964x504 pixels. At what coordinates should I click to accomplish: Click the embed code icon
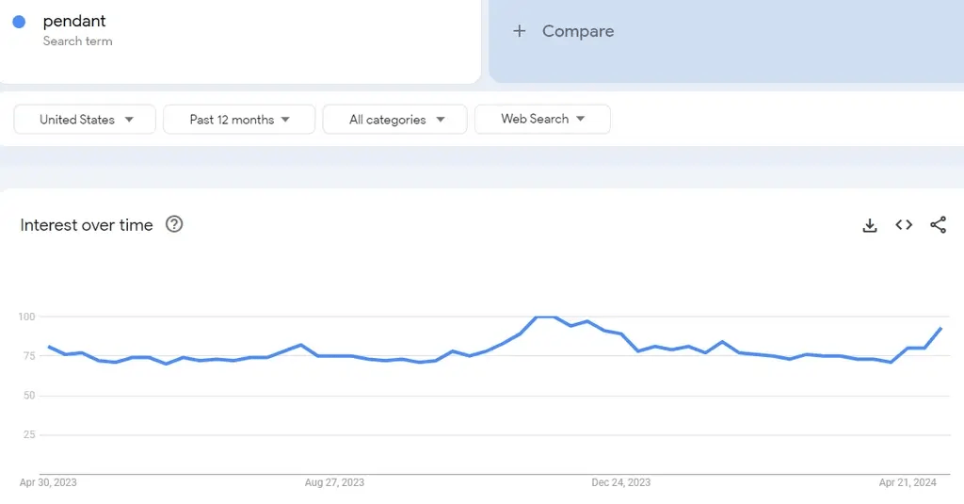(904, 225)
